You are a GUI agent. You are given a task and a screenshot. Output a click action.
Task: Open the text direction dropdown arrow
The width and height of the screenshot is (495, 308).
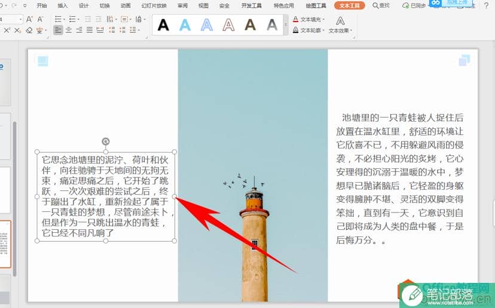[116, 20]
